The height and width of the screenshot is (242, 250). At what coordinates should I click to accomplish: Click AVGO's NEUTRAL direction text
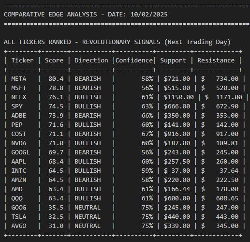coord(88,226)
